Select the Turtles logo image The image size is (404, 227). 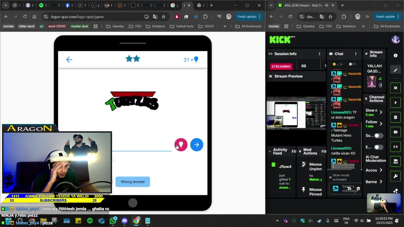tap(132, 101)
